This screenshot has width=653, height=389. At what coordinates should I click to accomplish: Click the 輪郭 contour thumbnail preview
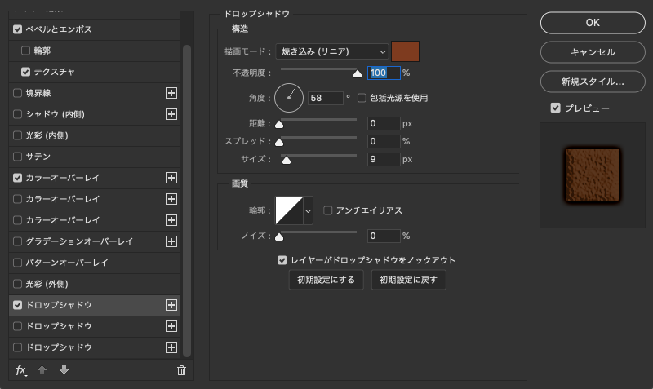pyautogui.click(x=288, y=210)
